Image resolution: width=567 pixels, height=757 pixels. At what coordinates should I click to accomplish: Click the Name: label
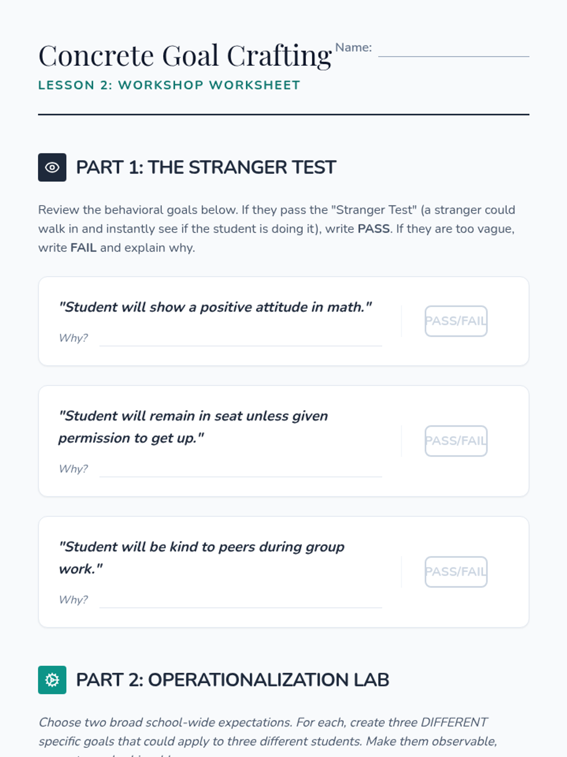click(353, 47)
